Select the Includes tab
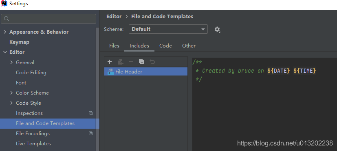The image size is (337, 151). pos(139,46)
